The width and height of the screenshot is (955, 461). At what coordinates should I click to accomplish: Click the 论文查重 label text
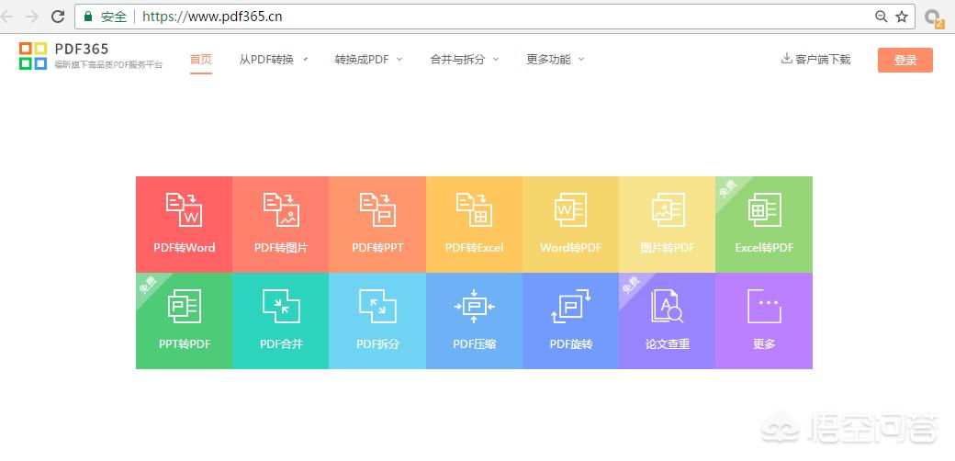point(668,344)
